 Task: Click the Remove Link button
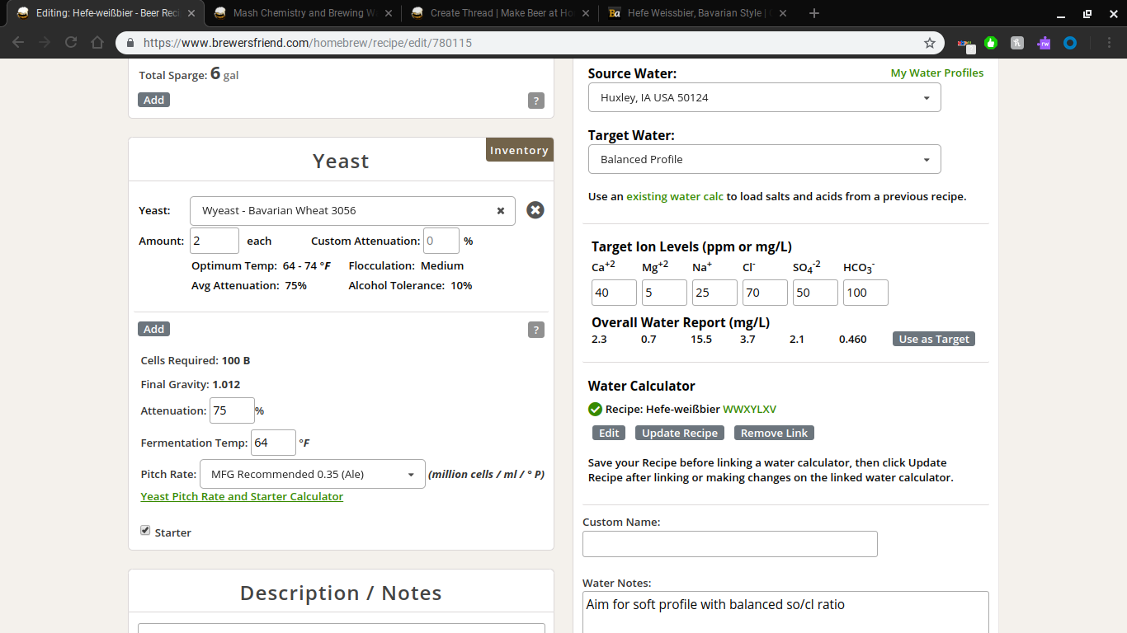click(x=774, y=433)
